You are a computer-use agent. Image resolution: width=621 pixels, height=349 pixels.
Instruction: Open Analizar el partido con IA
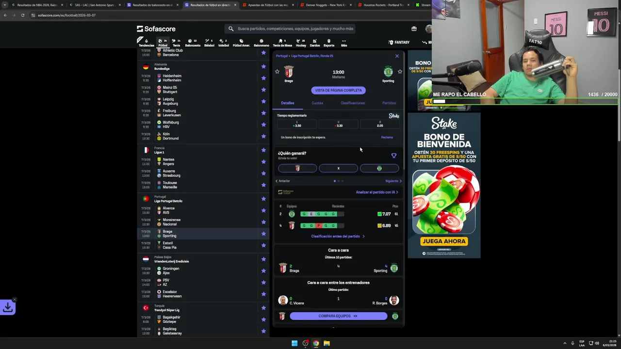[377, 192]
